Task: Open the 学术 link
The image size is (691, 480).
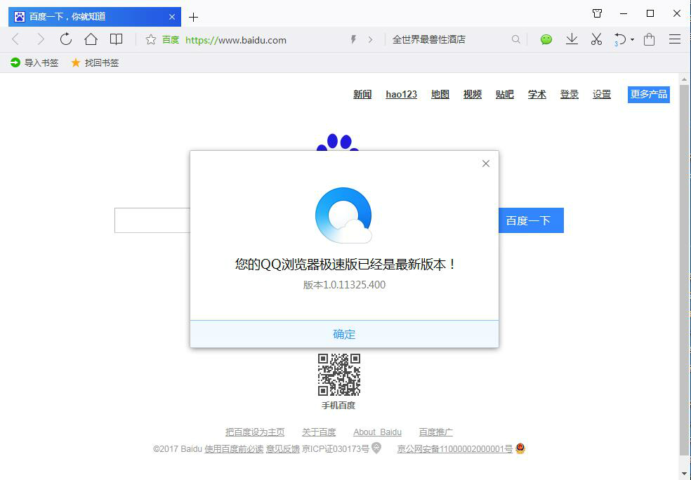Action: pyautogui.click(x=537, y=94)
